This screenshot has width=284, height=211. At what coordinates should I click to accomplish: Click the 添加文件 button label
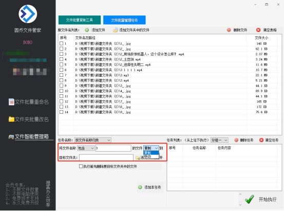click(x=99, y=30)
